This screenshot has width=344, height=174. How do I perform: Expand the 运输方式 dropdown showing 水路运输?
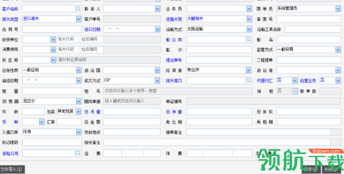tap(249, 29)
